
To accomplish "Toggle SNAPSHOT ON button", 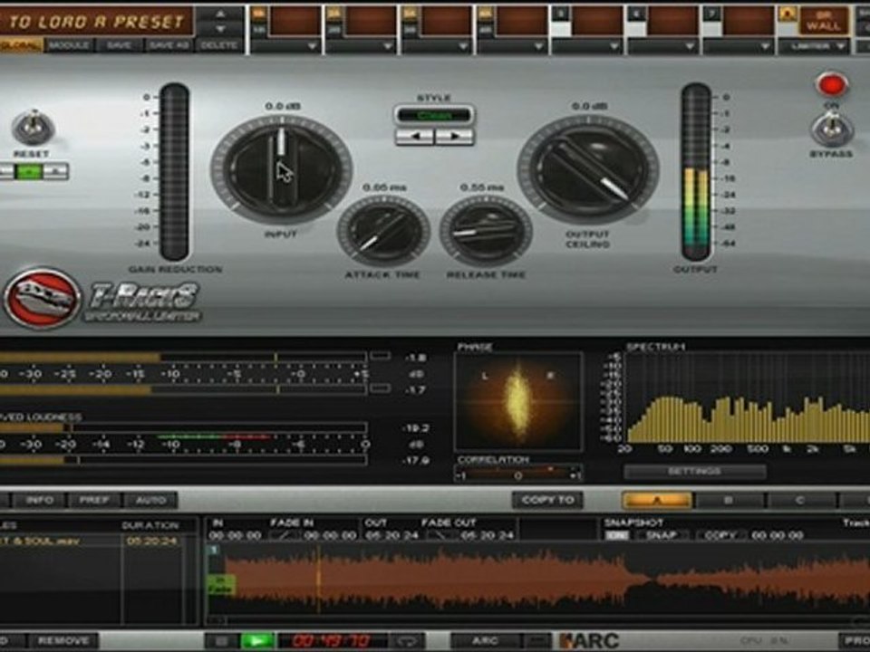I will 617,535.
